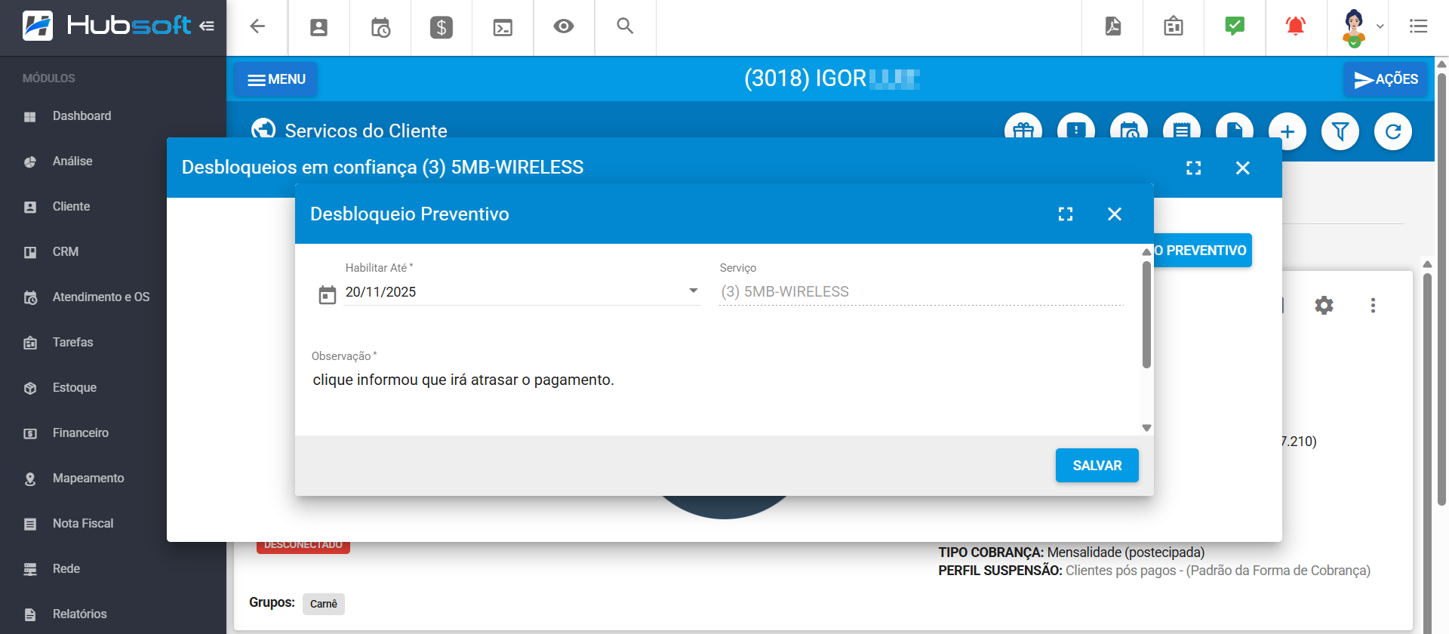Image resolution: width=1449 pixels, height=634 pixels.
Task: Open terminal console icon in toolbar
Action: [503, 28]
